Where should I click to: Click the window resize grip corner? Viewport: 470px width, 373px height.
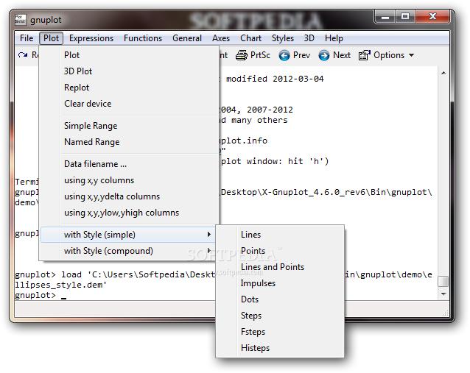pos(446,313)
